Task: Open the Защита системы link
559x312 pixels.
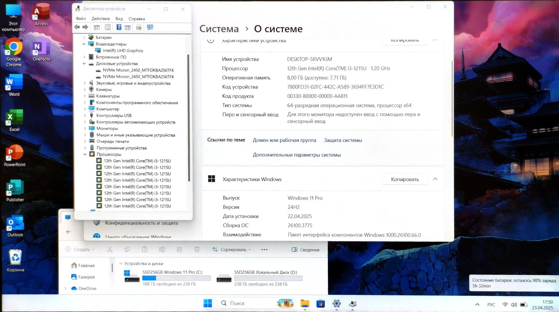Action: coord(343,140)
